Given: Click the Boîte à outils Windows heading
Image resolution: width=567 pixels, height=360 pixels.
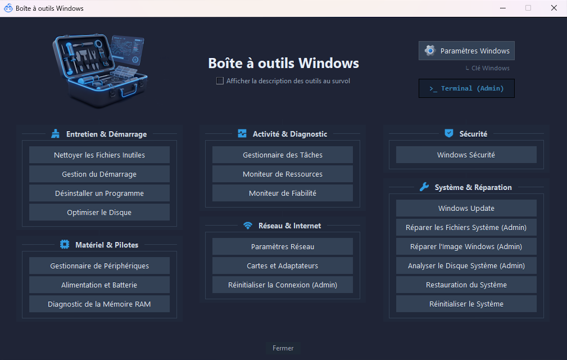Looking at the screenshot, I should (283, 63).
